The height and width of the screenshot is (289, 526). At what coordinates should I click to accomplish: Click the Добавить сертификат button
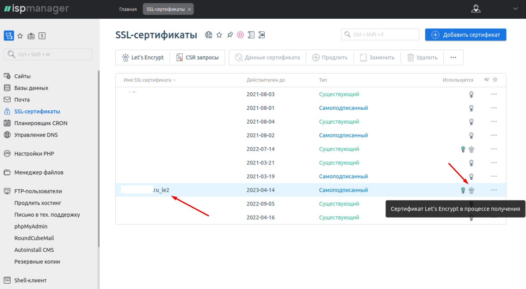[465, 35]
